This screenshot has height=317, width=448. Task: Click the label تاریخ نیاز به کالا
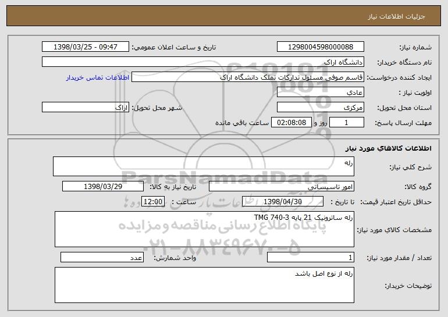(173, 187)
